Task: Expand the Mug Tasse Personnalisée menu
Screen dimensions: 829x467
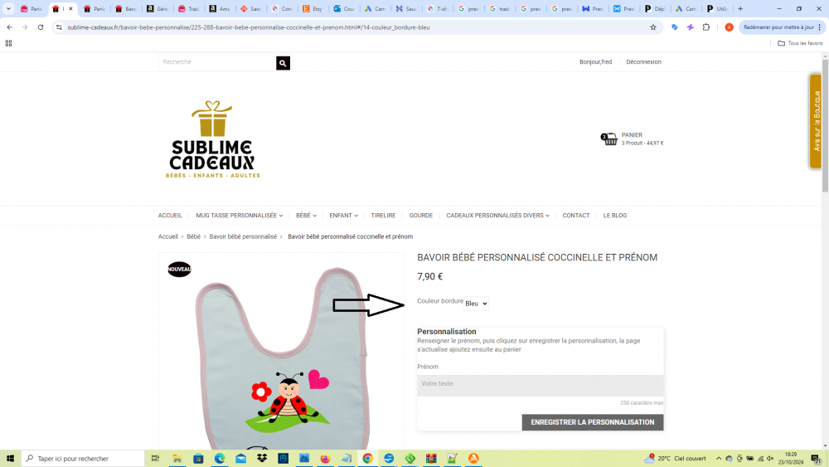Action: point(239,216)
